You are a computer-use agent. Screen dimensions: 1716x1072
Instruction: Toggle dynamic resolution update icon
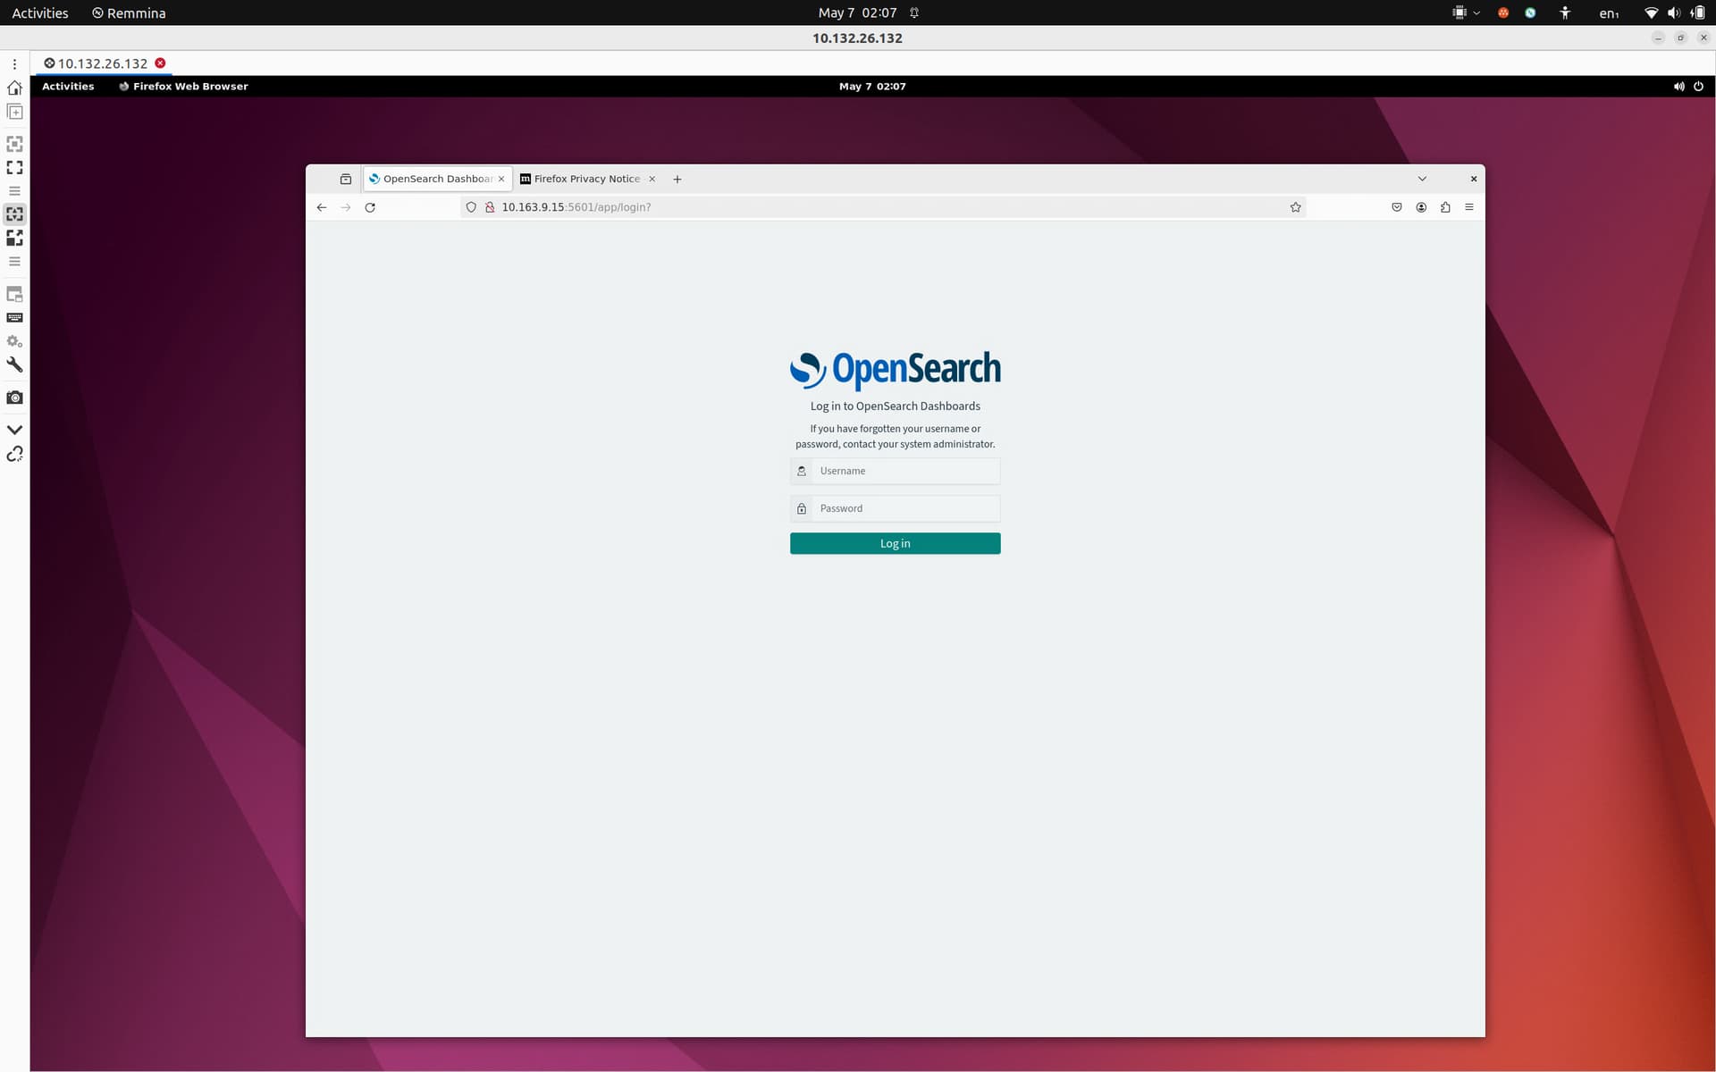tap(14, 238)
